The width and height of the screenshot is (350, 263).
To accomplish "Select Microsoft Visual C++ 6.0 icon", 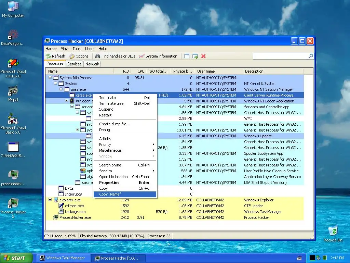I will (13, 68).
